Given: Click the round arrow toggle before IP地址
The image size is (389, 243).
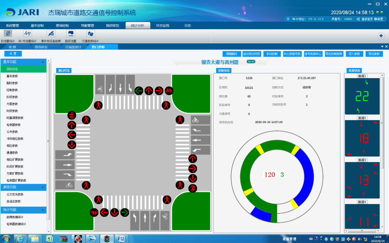Looking at the screenshot, I should 288,19.
